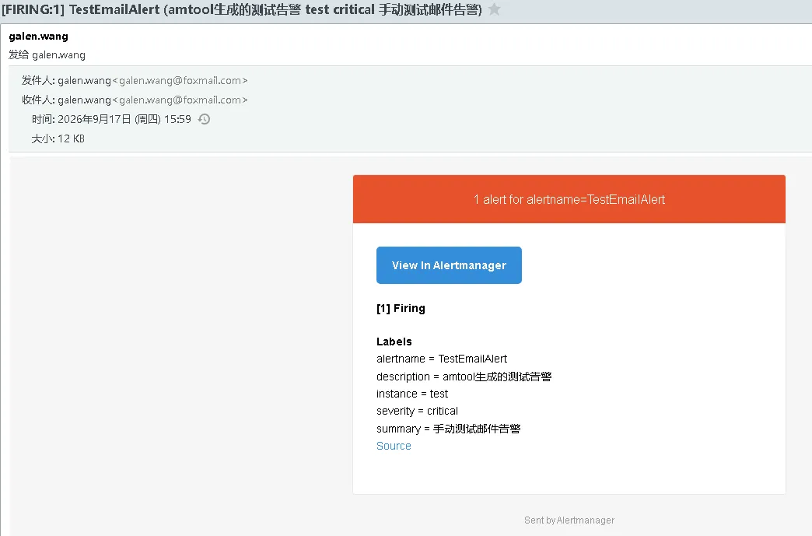Open View In Alertmanager button

point(449,265)
